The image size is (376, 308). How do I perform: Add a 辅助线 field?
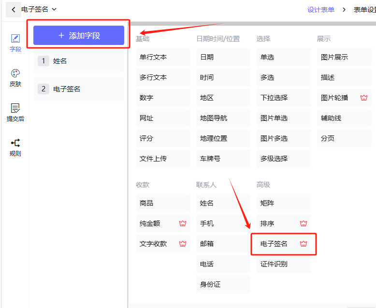[x=345, y=118]
